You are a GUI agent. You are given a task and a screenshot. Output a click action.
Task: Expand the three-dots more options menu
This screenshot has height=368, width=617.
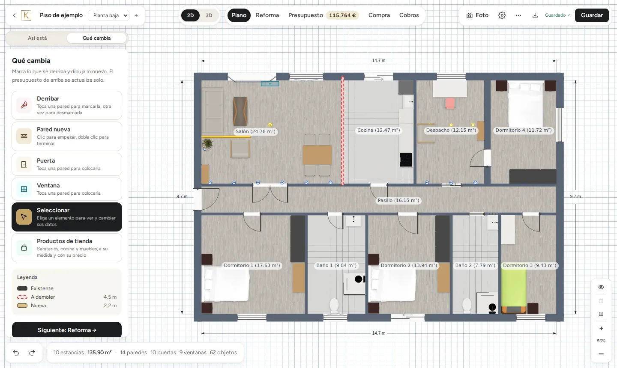(518, 15)
